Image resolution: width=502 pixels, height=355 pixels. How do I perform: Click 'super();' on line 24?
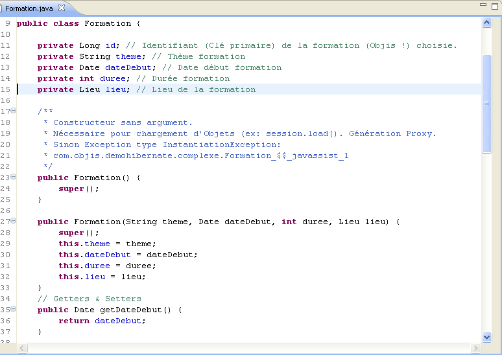point(78,189)
